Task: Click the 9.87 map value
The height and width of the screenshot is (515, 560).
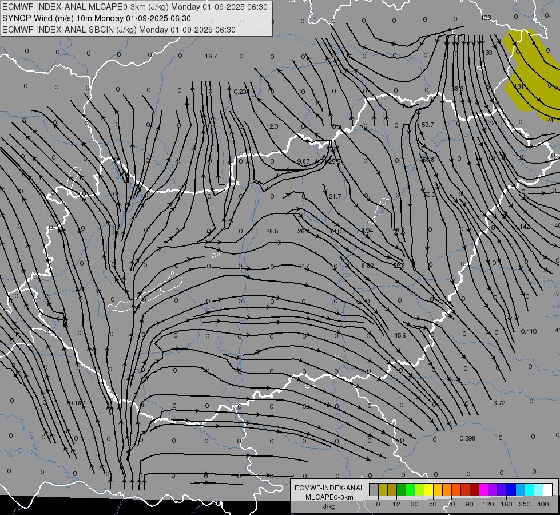Action: coord(303,161)
